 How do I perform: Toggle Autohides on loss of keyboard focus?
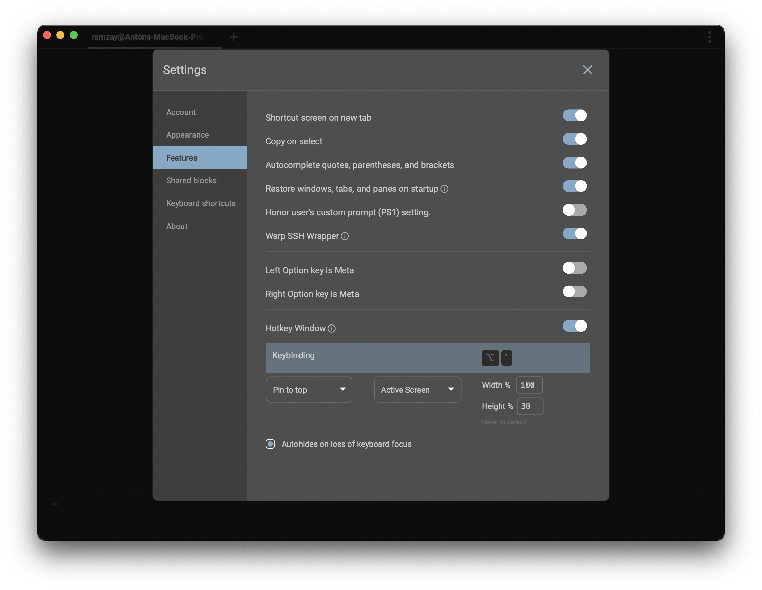click(270, 444)
